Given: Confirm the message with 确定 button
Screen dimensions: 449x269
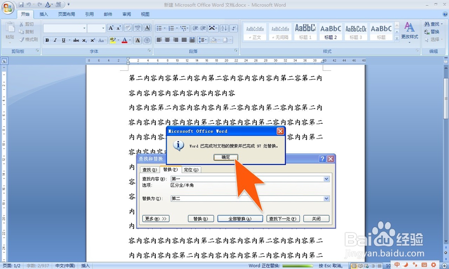Looking at the screenshot, I should pyautogui.click(x=226, y=157).
